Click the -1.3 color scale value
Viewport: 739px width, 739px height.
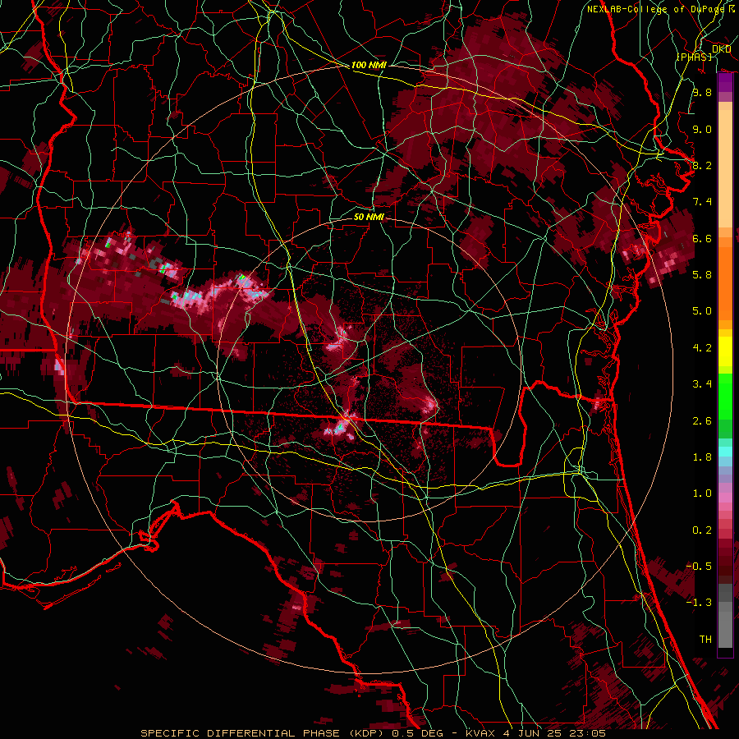tap(699, 603)
